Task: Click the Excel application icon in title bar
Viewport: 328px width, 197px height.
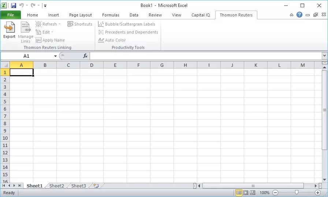Action: pyautogui.click(x=4, y=5)
